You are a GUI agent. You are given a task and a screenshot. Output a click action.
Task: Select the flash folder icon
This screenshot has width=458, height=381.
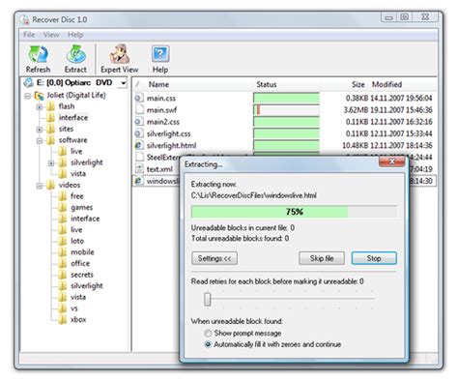pyautogui.click(x=50, y=106)
